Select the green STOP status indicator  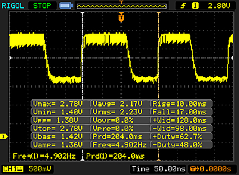[42, 6]
